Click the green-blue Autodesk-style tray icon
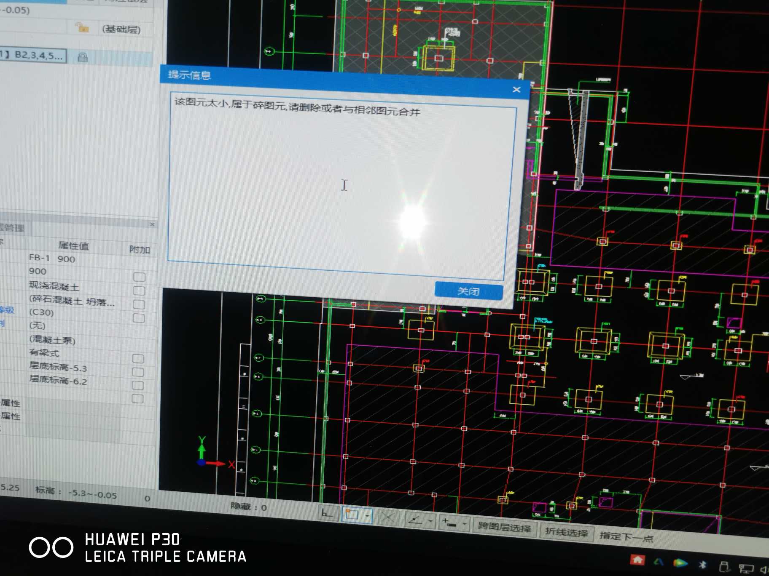Image resolution: width=769 pixels, height=576 pixels. (659, 561)
